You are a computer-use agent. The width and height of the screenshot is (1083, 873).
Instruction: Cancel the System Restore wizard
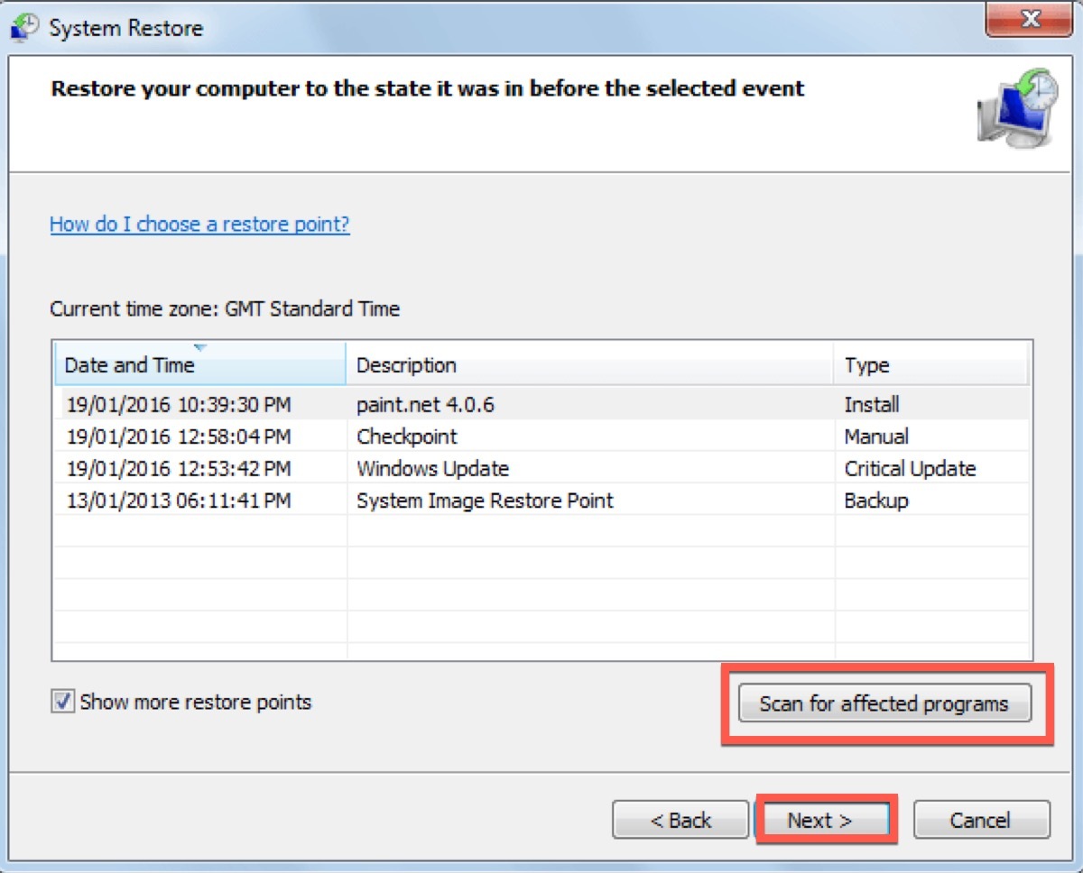click(x=981, y=820)
